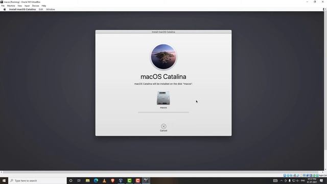The image size is (327, 184).
Task: Open the VirtualBox Machine menu
Action: [x=11, y=6]
